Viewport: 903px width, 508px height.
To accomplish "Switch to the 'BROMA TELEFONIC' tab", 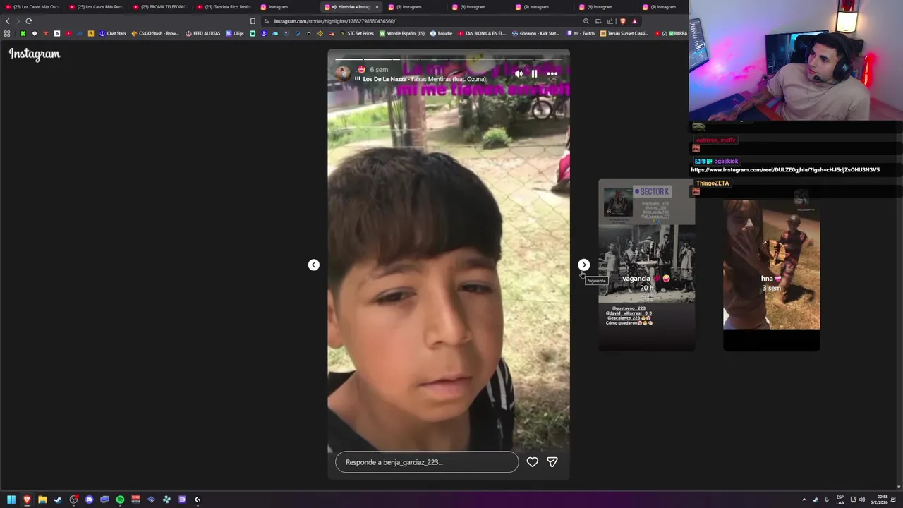I will (x=161, y=7).
